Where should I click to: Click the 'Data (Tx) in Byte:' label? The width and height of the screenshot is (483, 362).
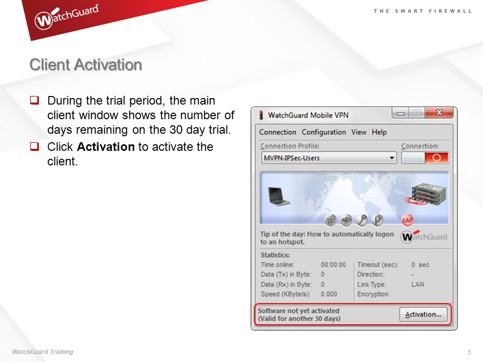click(286, 275)
